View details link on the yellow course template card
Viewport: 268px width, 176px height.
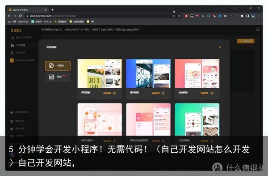tap(107, 93)
